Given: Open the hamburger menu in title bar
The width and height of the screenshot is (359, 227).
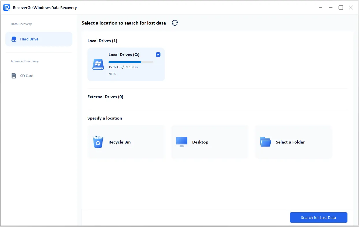Looking at the screenshot, I should 321,8.
